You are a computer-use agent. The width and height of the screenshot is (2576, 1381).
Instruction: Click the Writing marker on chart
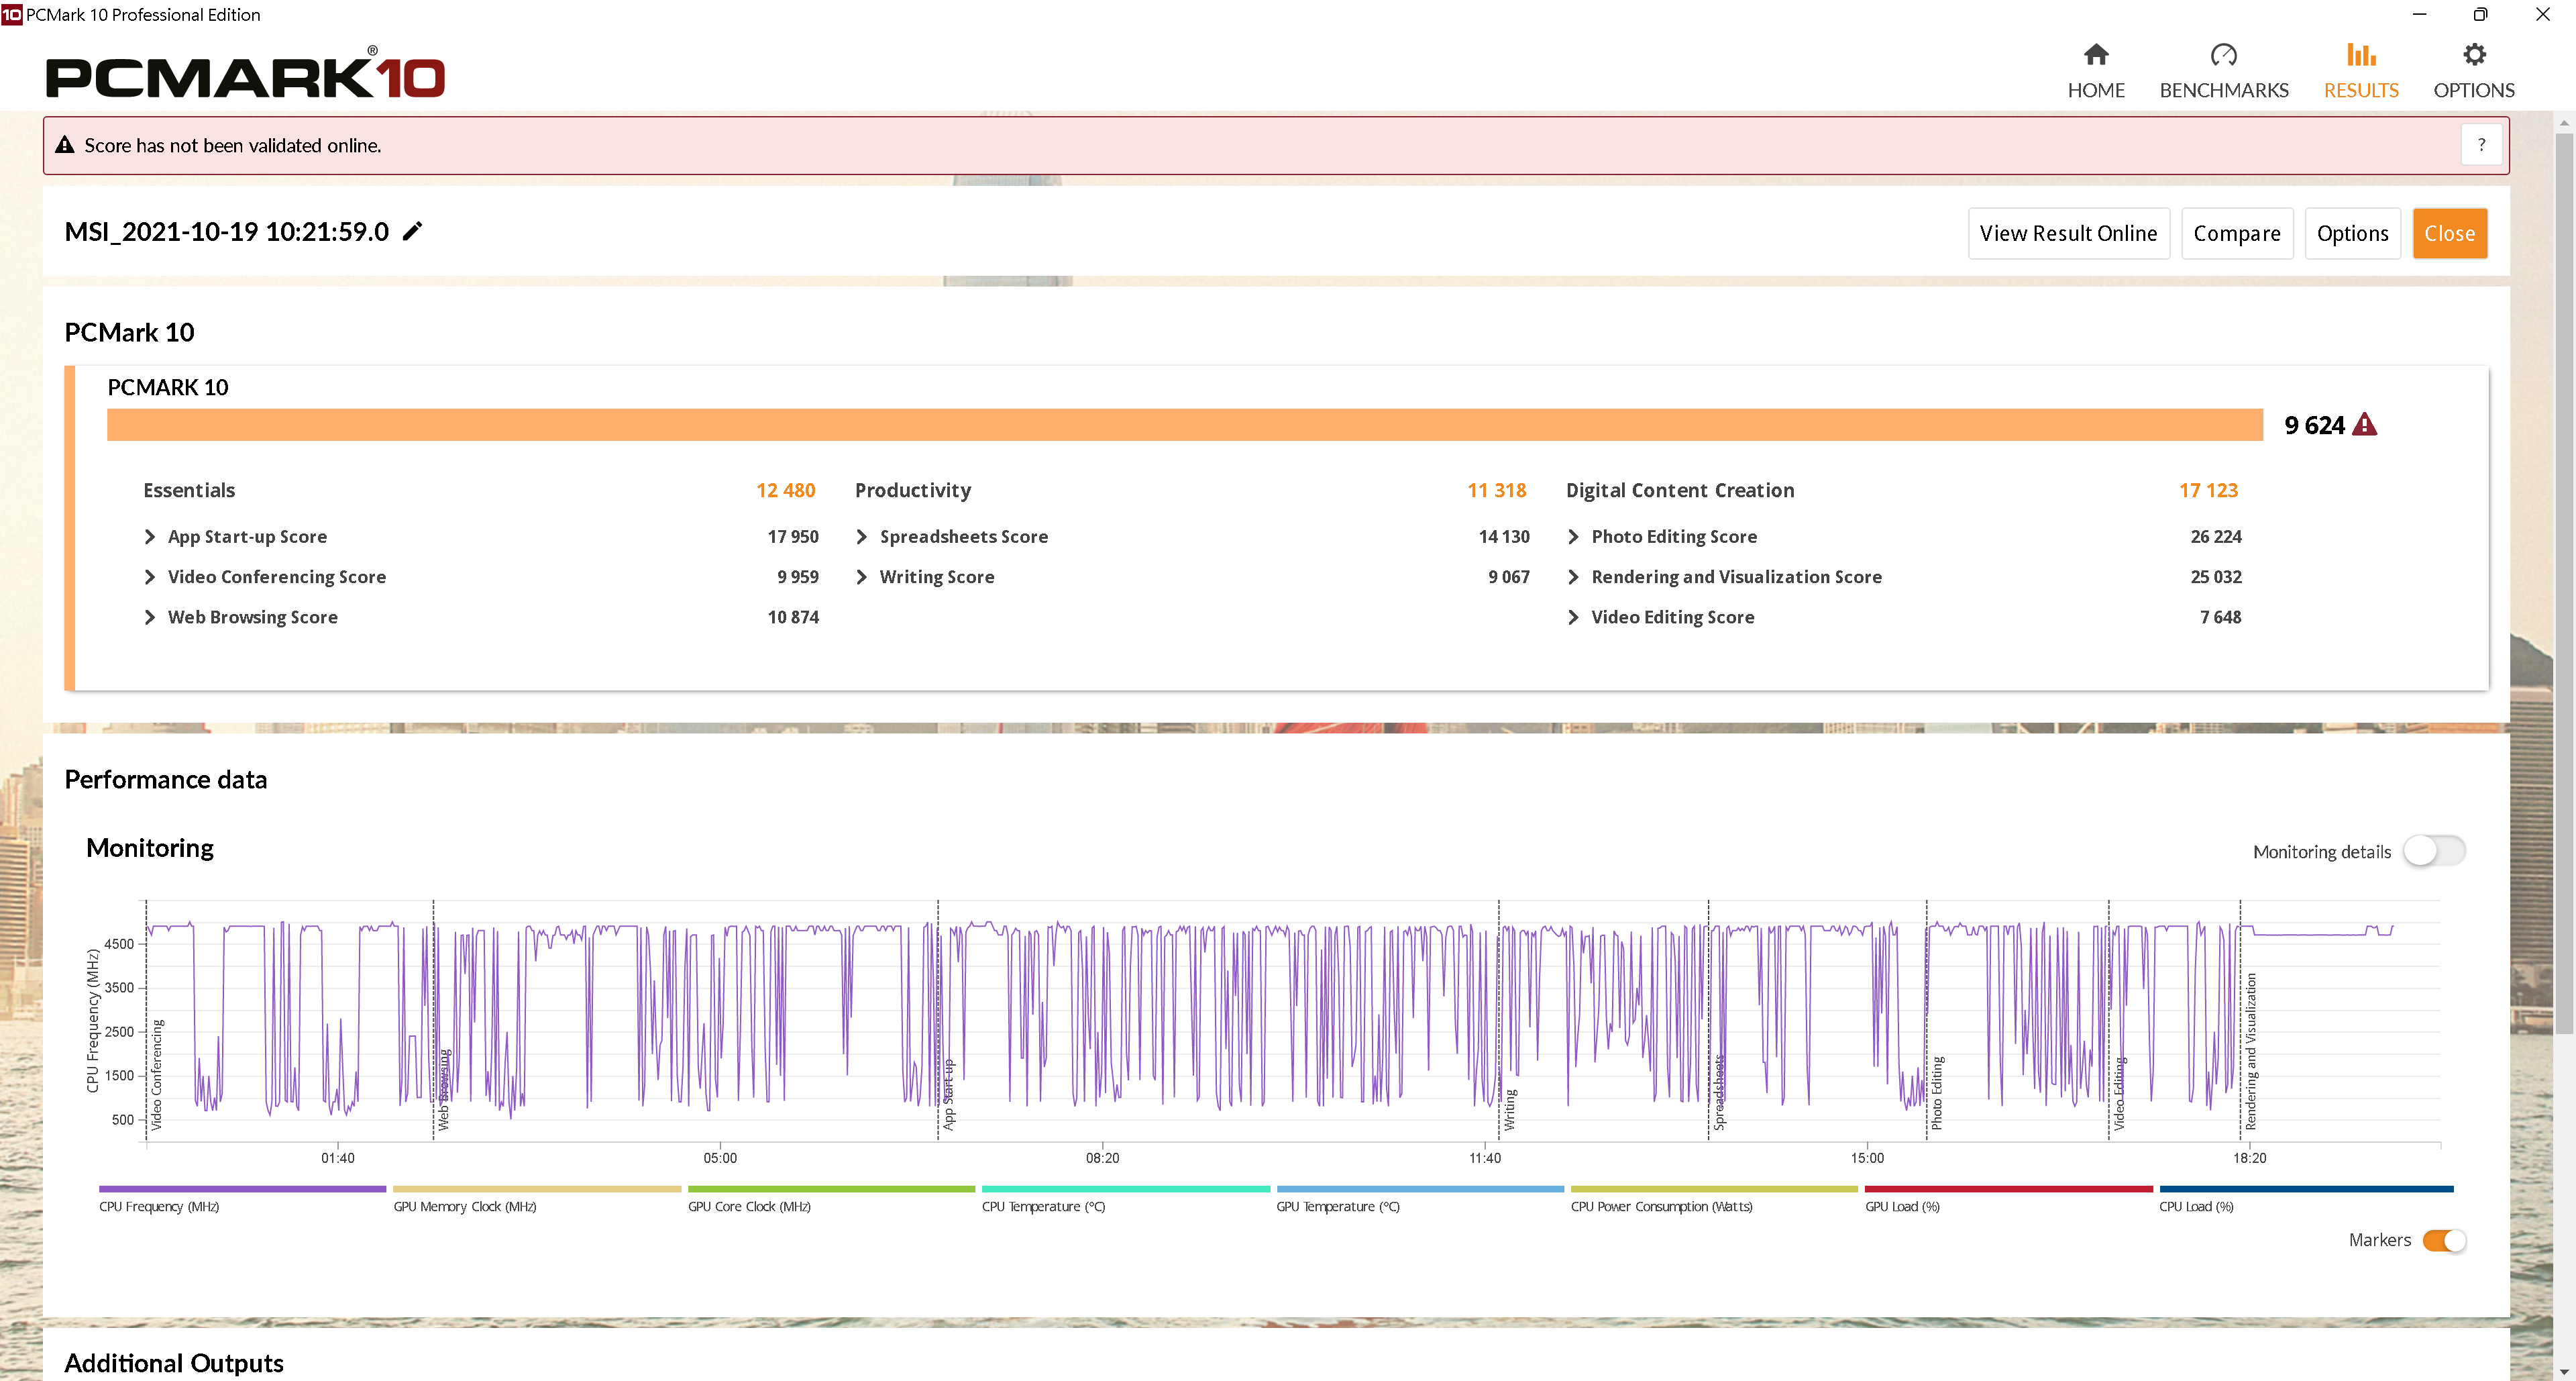pos(1509,1110)
